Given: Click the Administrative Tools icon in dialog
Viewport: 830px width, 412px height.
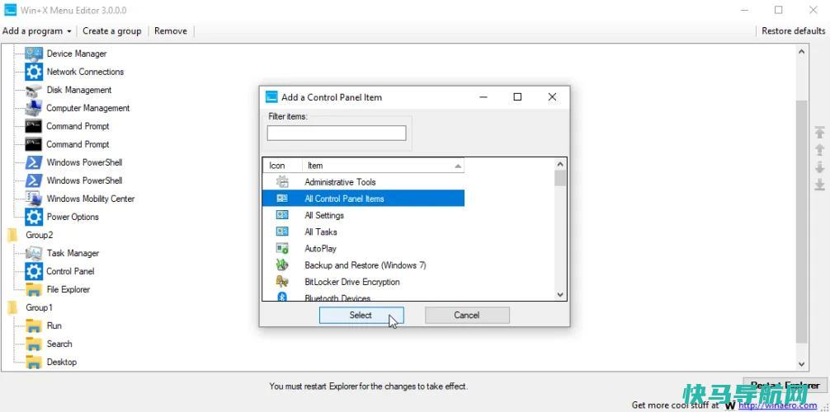Looking at the screenshot, I should 282,182.
